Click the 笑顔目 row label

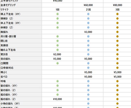pos(4,45)
